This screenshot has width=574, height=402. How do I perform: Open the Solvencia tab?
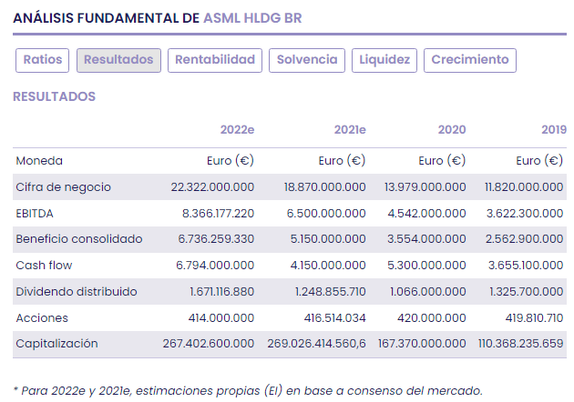pyautogui.click(x=307, y=60)
